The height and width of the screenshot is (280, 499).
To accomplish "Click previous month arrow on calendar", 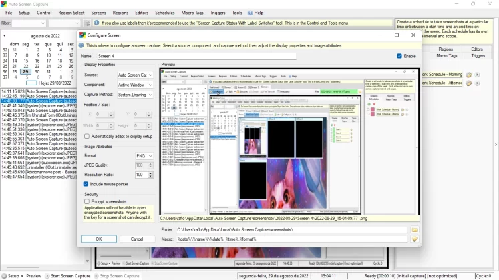I will click(x=5, y=35).
